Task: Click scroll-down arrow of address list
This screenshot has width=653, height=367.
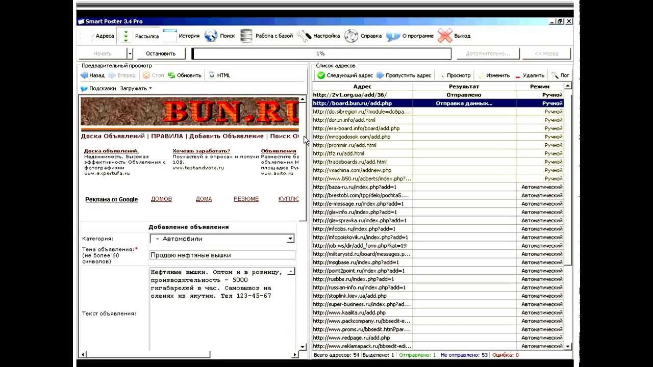Action: [x=568, y=346]
